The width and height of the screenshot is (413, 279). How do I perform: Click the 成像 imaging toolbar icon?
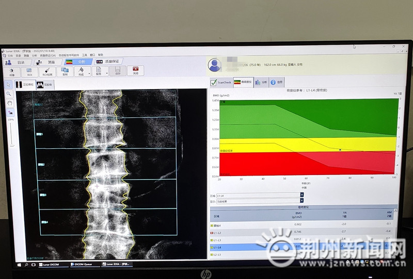pos(11,71)
